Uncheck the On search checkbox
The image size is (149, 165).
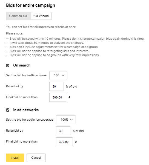(8, 65)
